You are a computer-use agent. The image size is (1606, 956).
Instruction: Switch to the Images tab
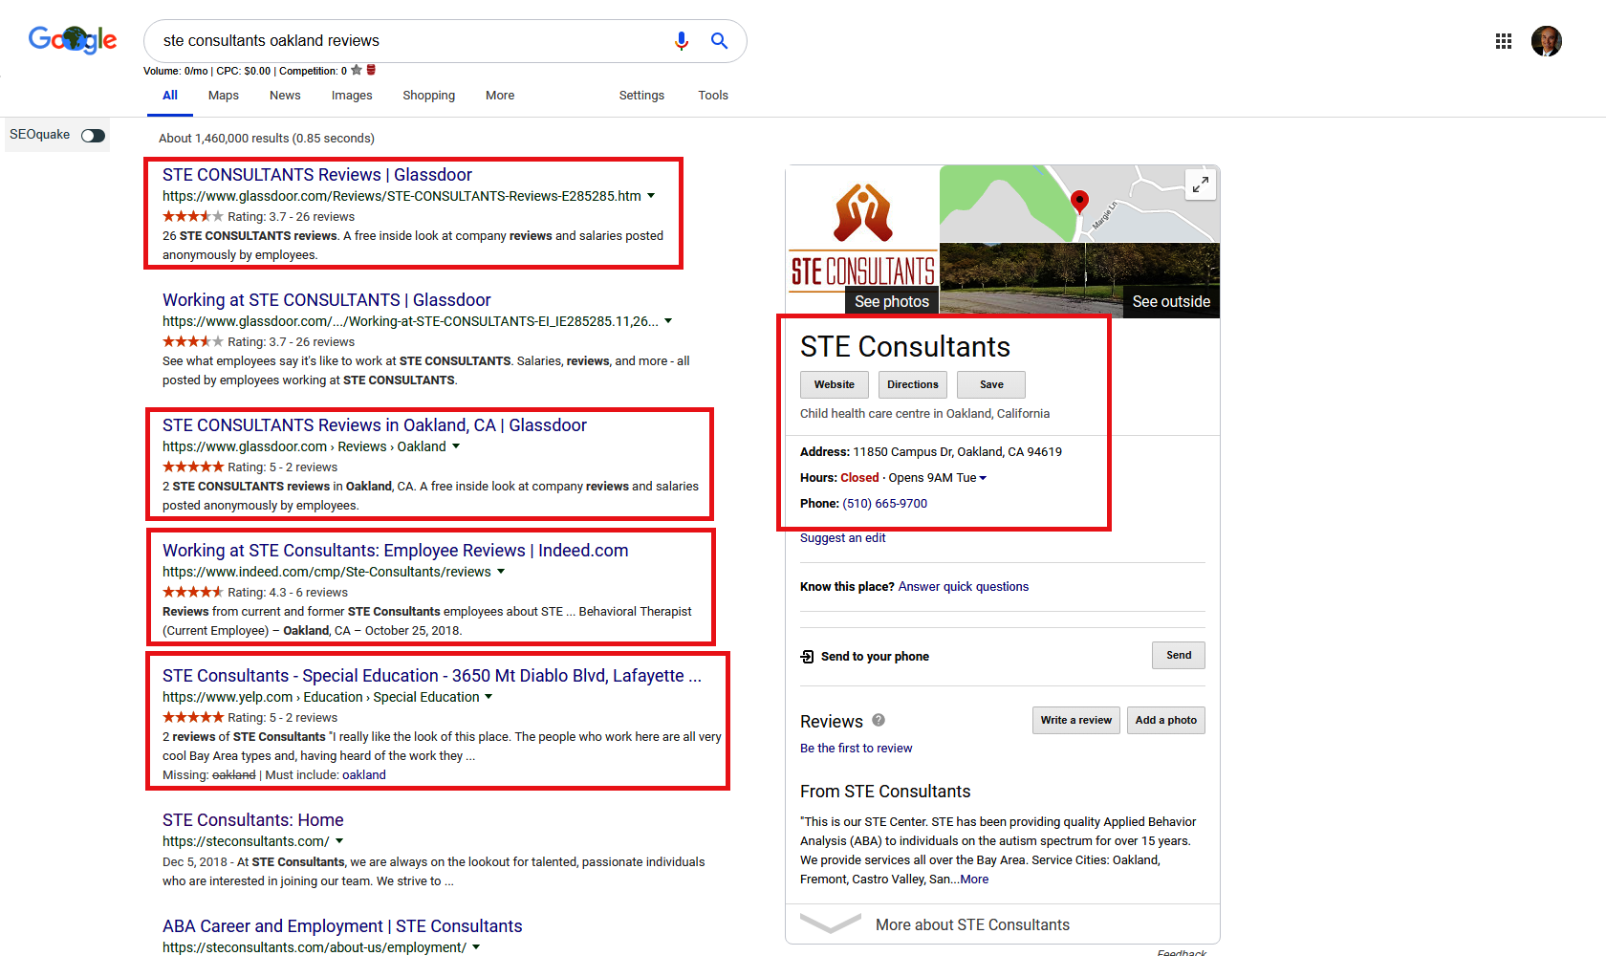pyautogui.click(x=352, y=96)
